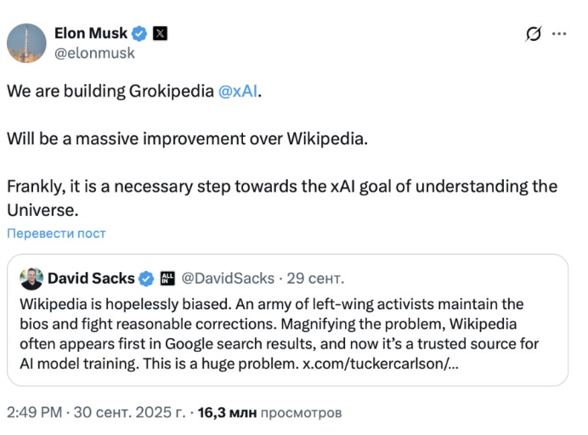Click the "We are building Grokipedia" post text
Image resolution: width=588 pixels, height=435 pixels.
click(x=110, y=91)
